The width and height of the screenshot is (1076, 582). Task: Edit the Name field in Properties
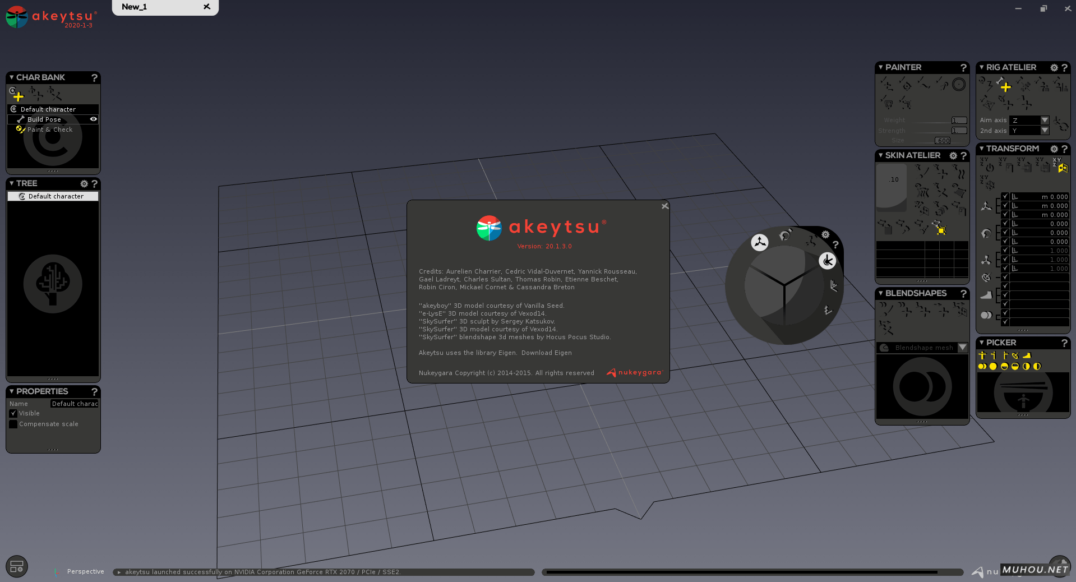[75, 404]
